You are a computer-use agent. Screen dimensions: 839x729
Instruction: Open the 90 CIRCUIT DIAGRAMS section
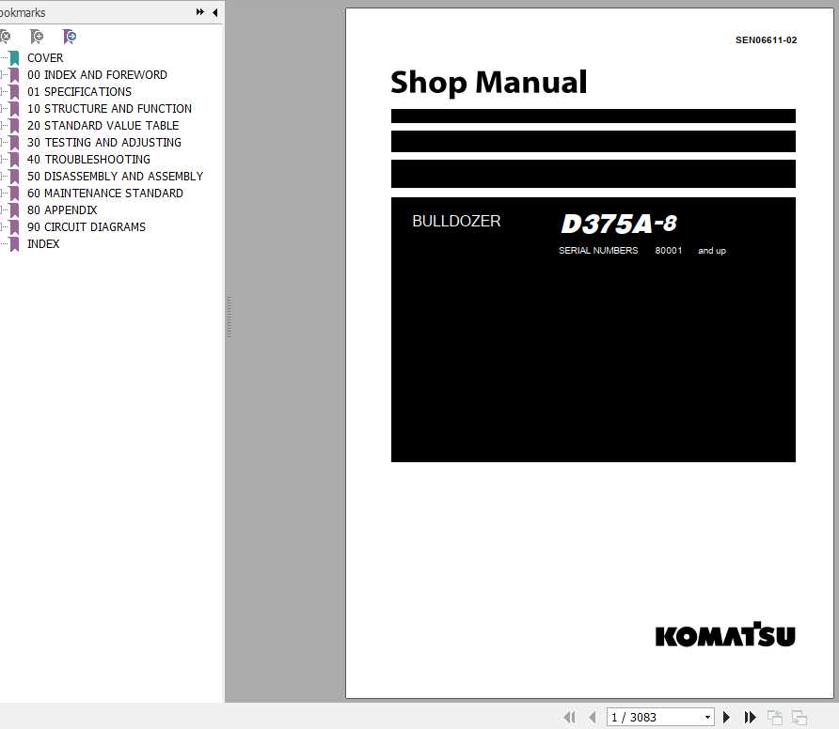[87, 226]
